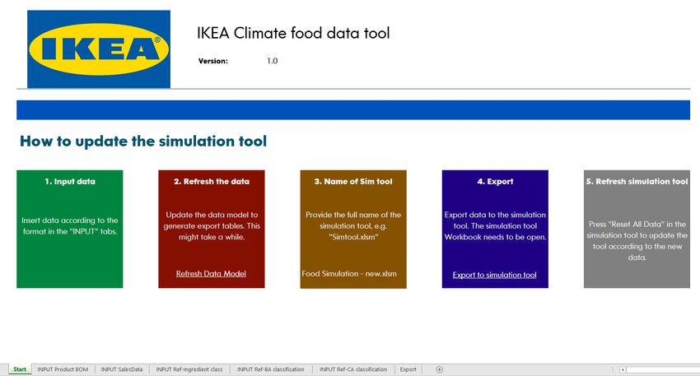Click text 'Insert data according to the format'
Screen dimensions: 700x376
[x=70, y=225]
